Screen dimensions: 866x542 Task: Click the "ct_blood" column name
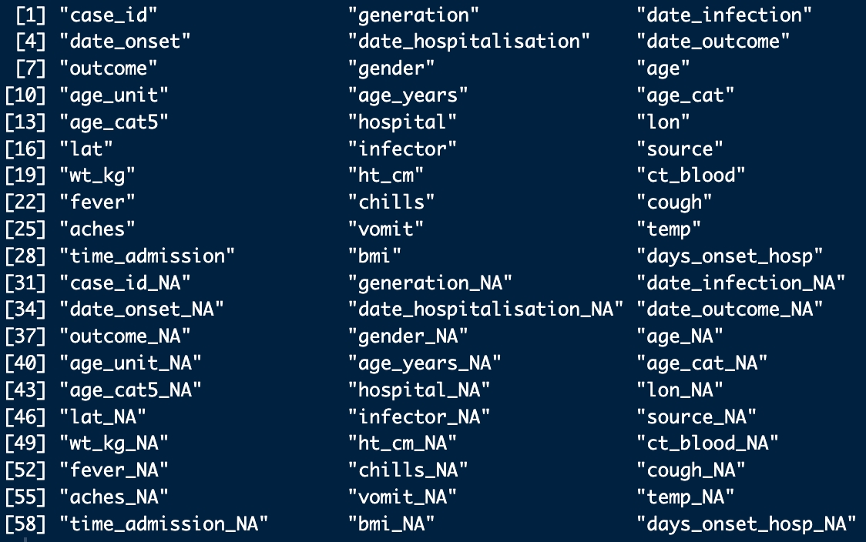tap(691, 176)
